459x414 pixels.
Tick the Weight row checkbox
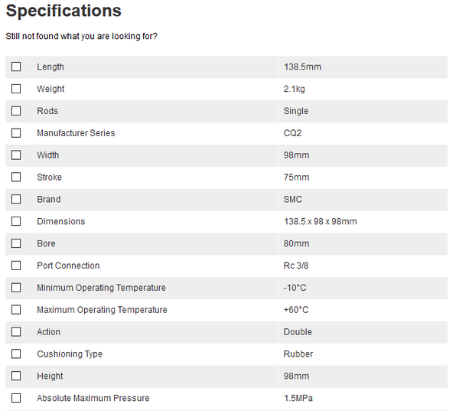pos(16,89)
